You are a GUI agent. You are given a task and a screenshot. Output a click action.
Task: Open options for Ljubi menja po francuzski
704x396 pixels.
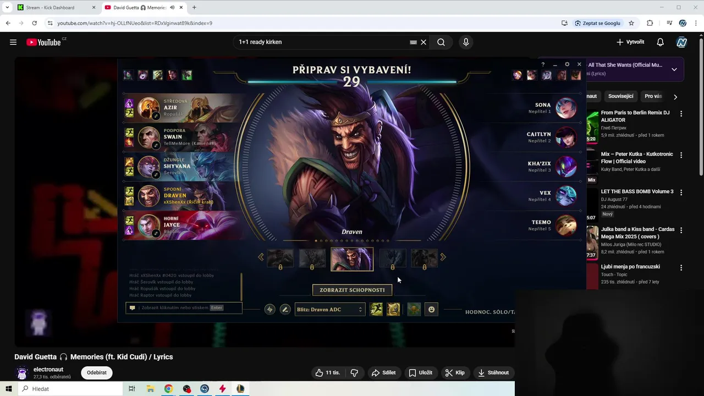point(681,268)
